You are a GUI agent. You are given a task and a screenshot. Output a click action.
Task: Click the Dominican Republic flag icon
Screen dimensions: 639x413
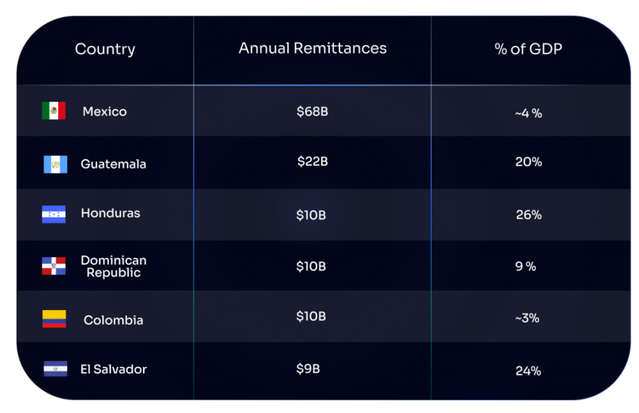(54, 266)
